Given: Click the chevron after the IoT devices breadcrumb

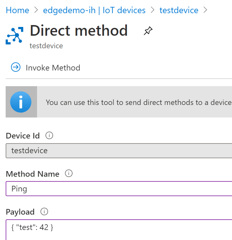Looking at the screenshot, I should [x=153, y=10].
